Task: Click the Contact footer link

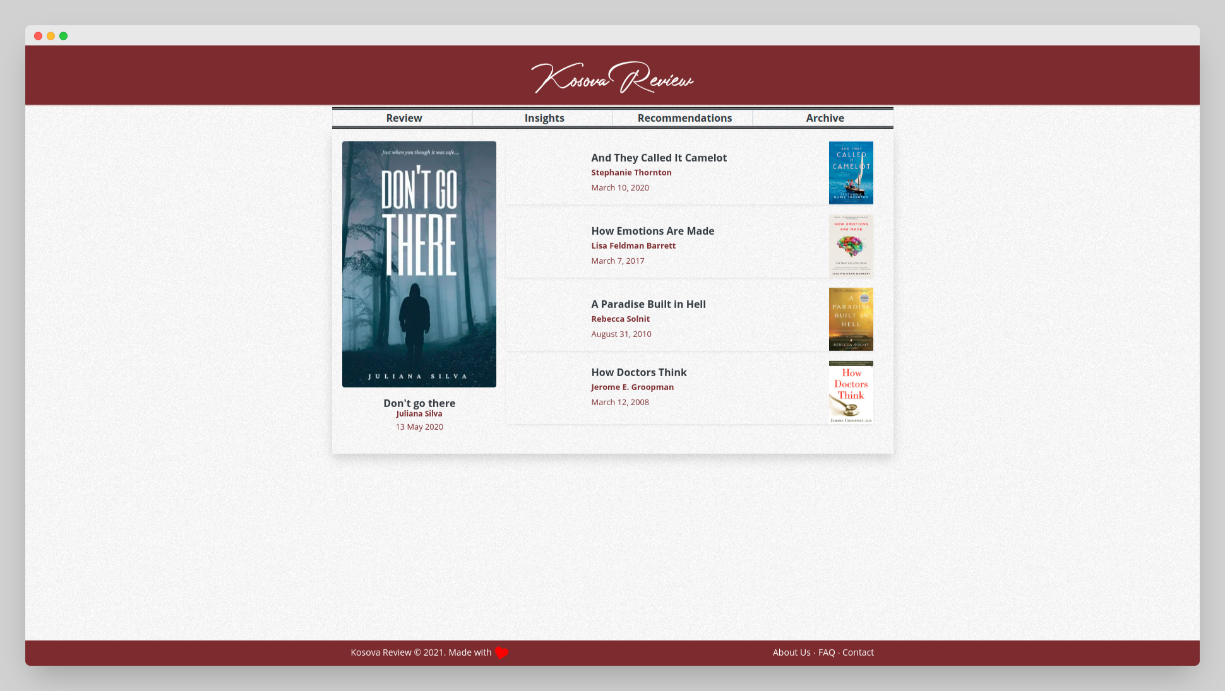Action: coord(857,653)
